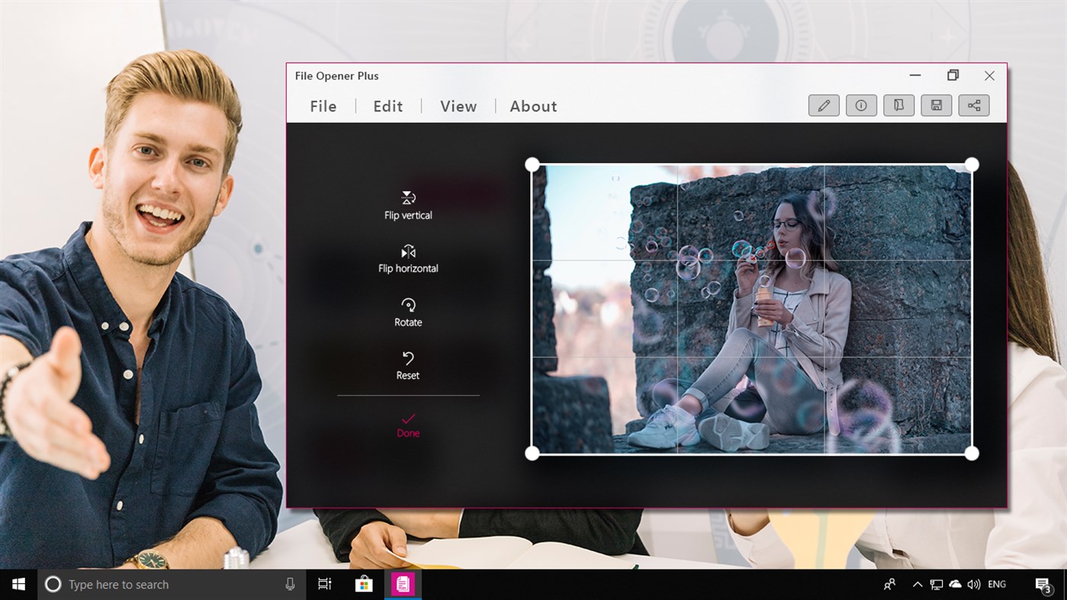The height and width of the screenshot is (600, 1067).
Task: Open the Edit menu
Action: pos(387,106)
